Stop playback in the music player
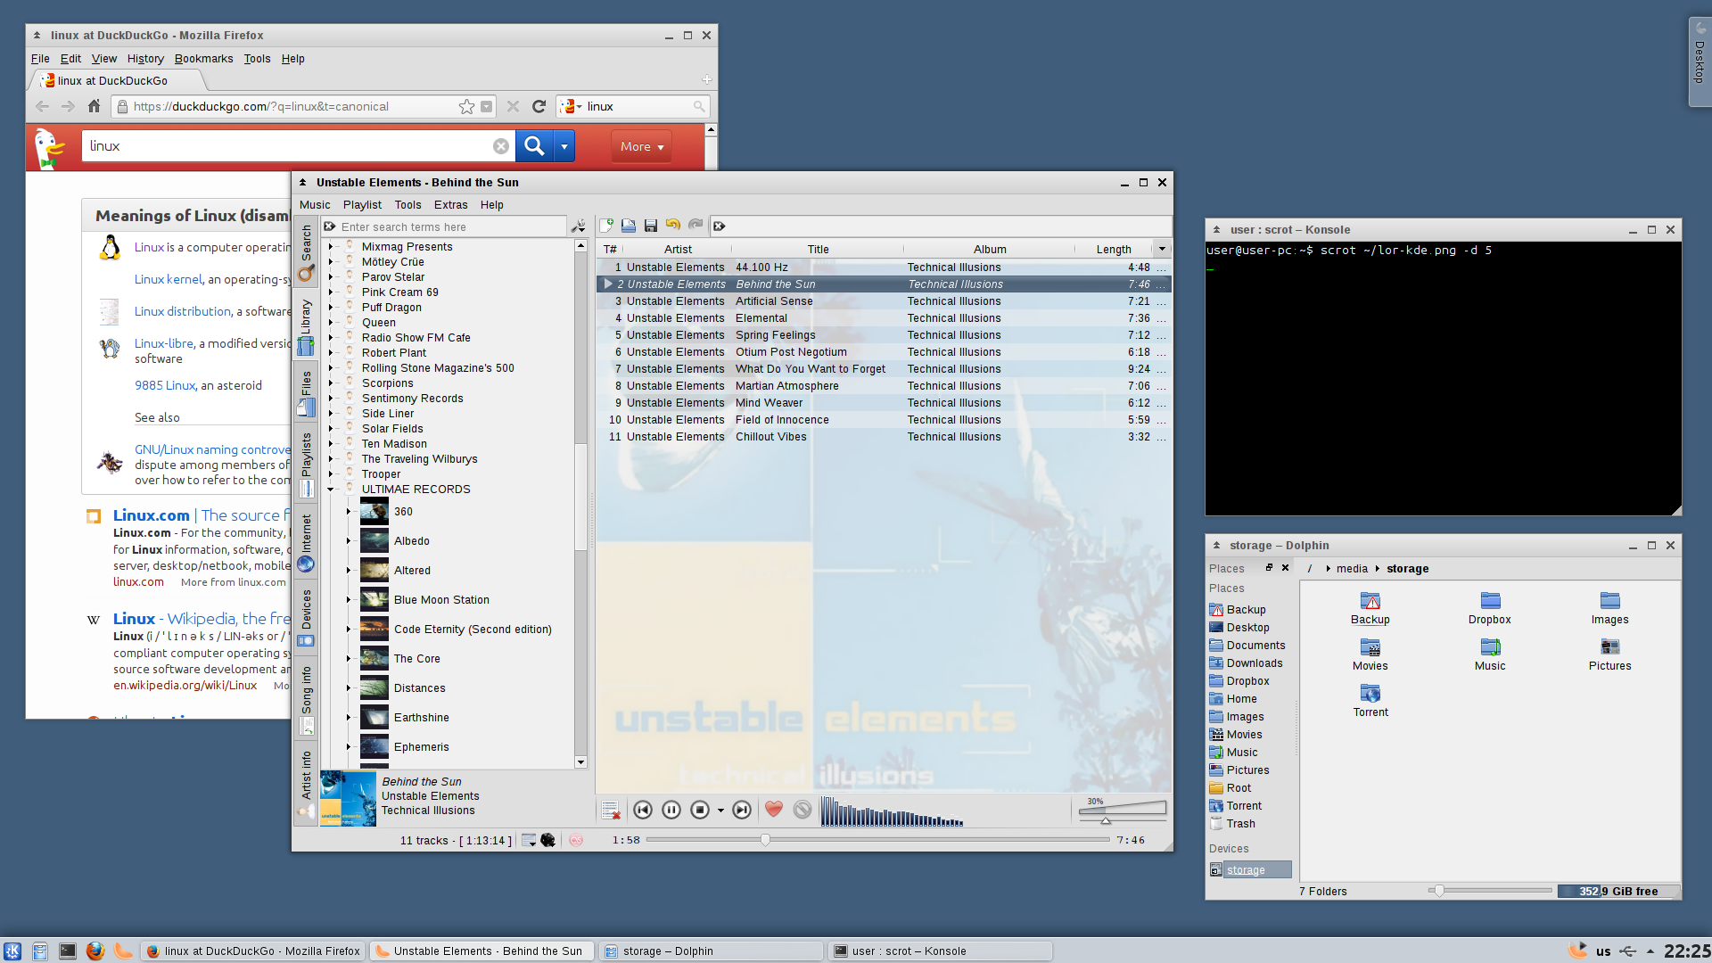 [x=700, y=810]
